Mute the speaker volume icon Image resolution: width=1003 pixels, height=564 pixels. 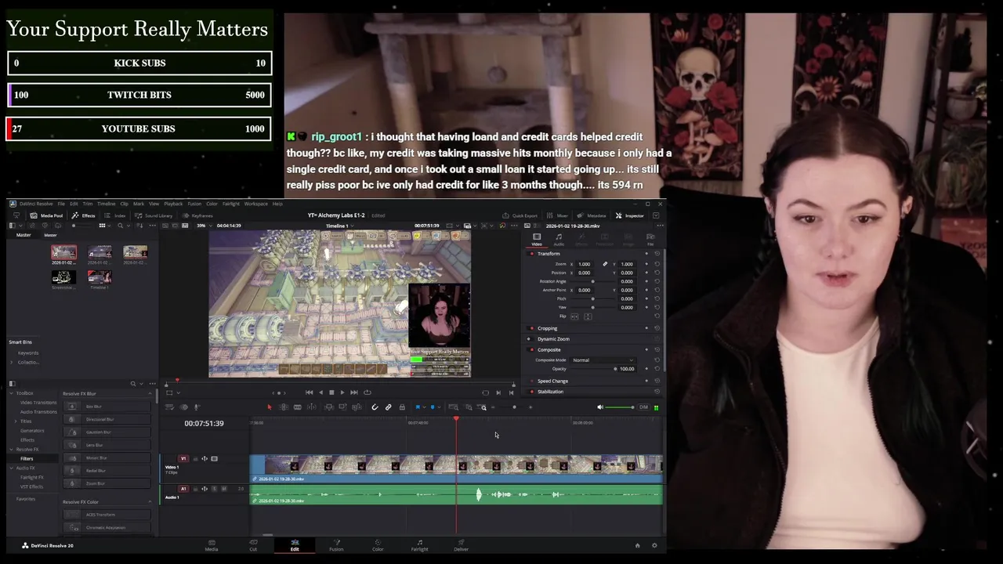[x=600, y=407]
